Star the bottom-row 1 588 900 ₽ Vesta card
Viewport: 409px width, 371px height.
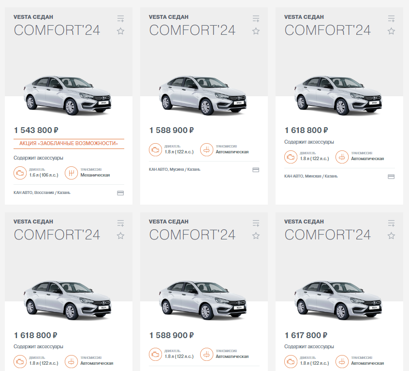[x=256, y=236]
